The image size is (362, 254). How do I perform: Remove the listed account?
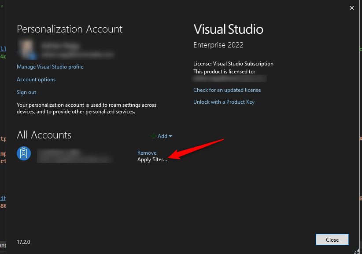click(147, 152)
